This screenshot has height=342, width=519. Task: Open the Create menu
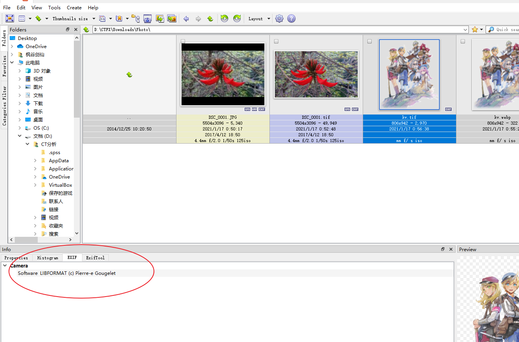point(74,7)
